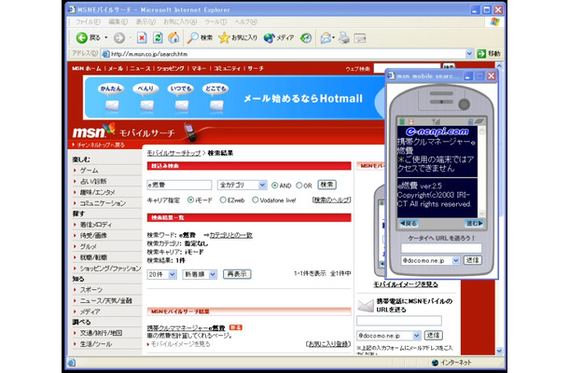The width and height of the screenshot is (569, 373).
Task: Click URL email field in popup window
Action: 441,248
